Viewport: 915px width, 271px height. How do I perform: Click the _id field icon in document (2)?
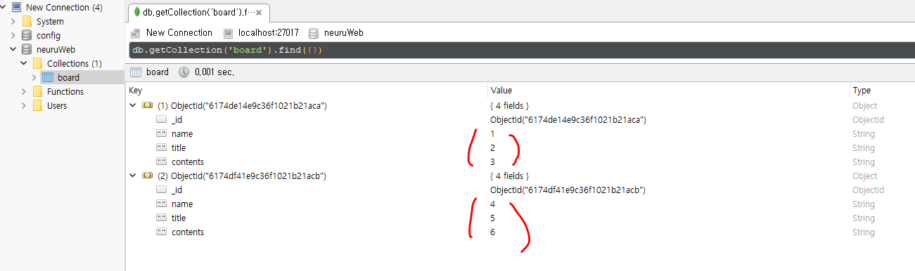pyautogui.click(x=161, y=190)
